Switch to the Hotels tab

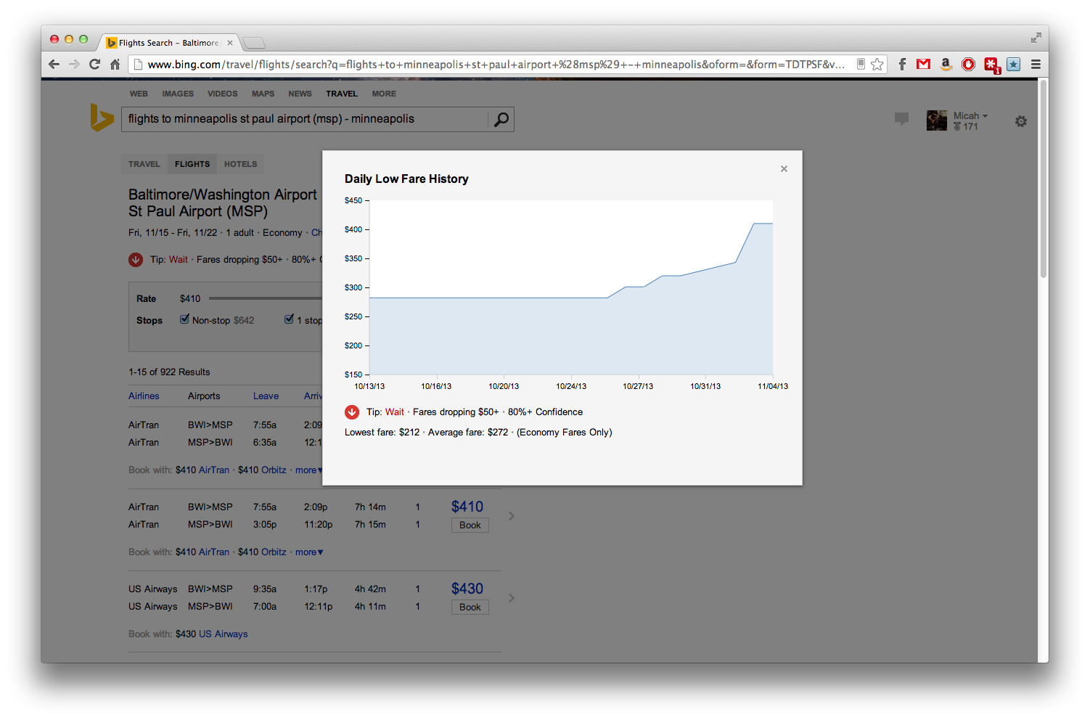tap(240, 164)
